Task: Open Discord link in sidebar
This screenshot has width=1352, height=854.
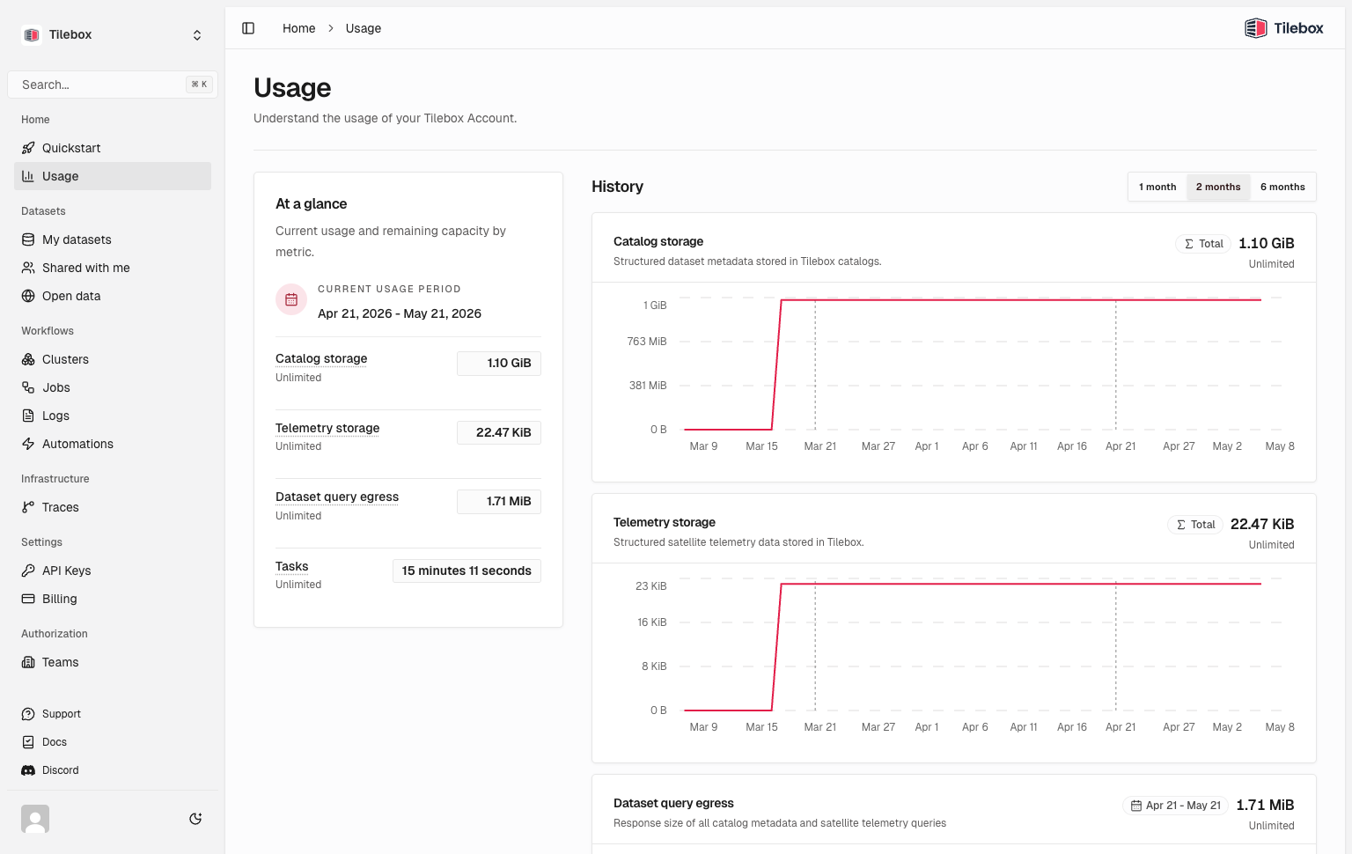Action: click(113, 770)
